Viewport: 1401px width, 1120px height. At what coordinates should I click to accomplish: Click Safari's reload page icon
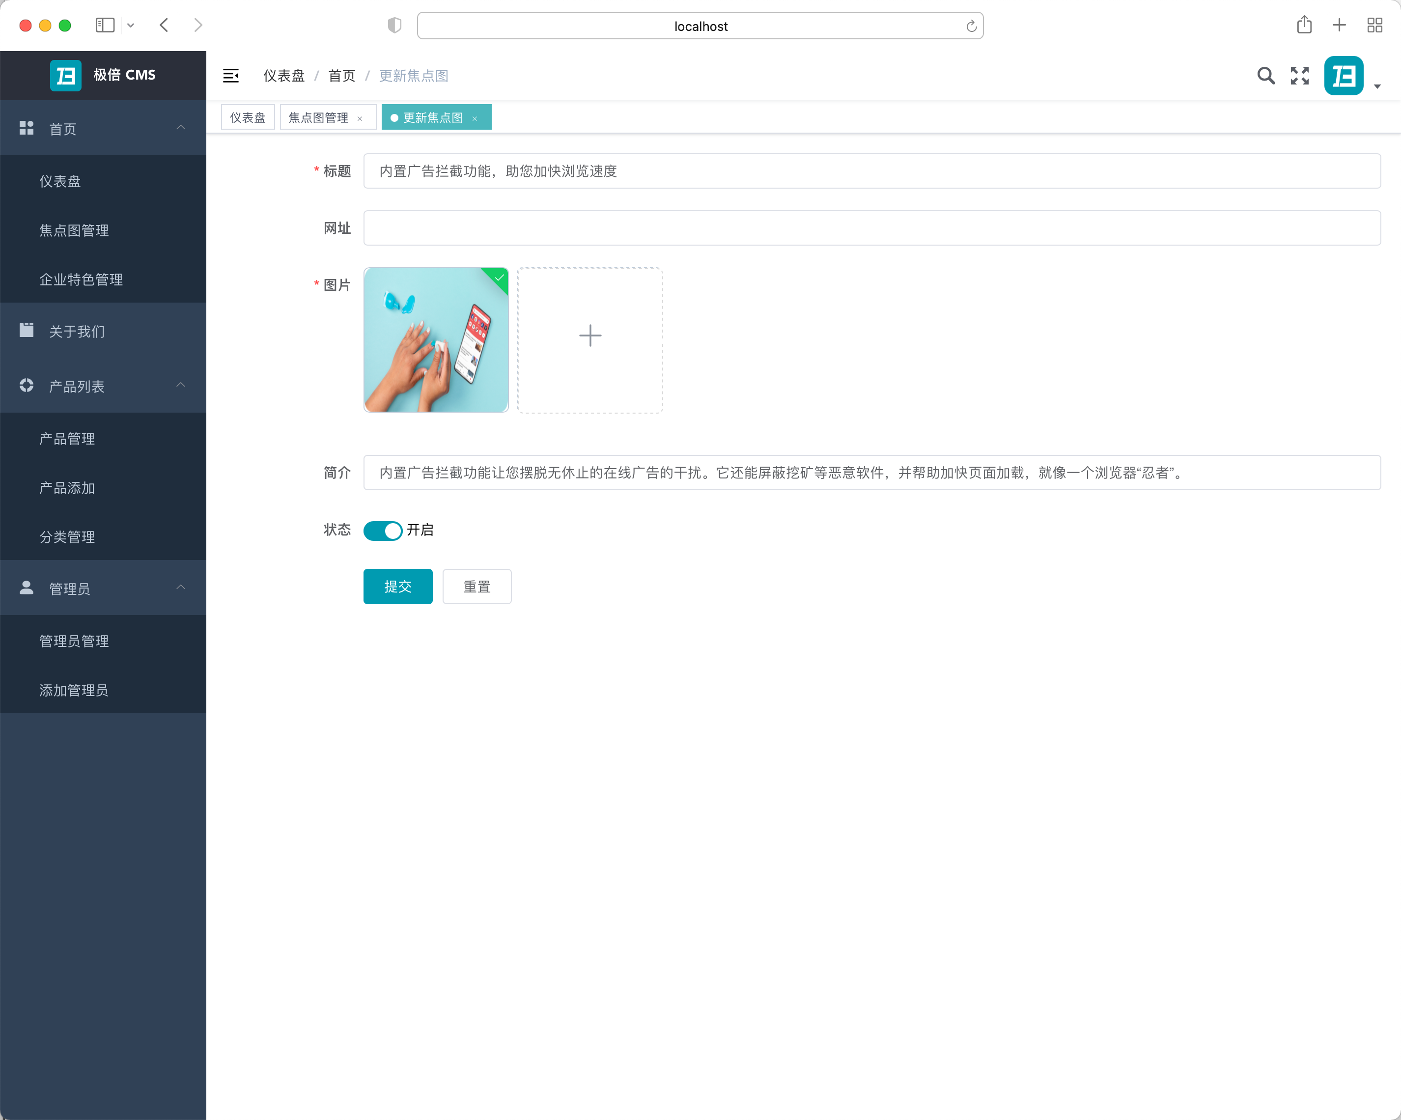(x=971, y=26)
